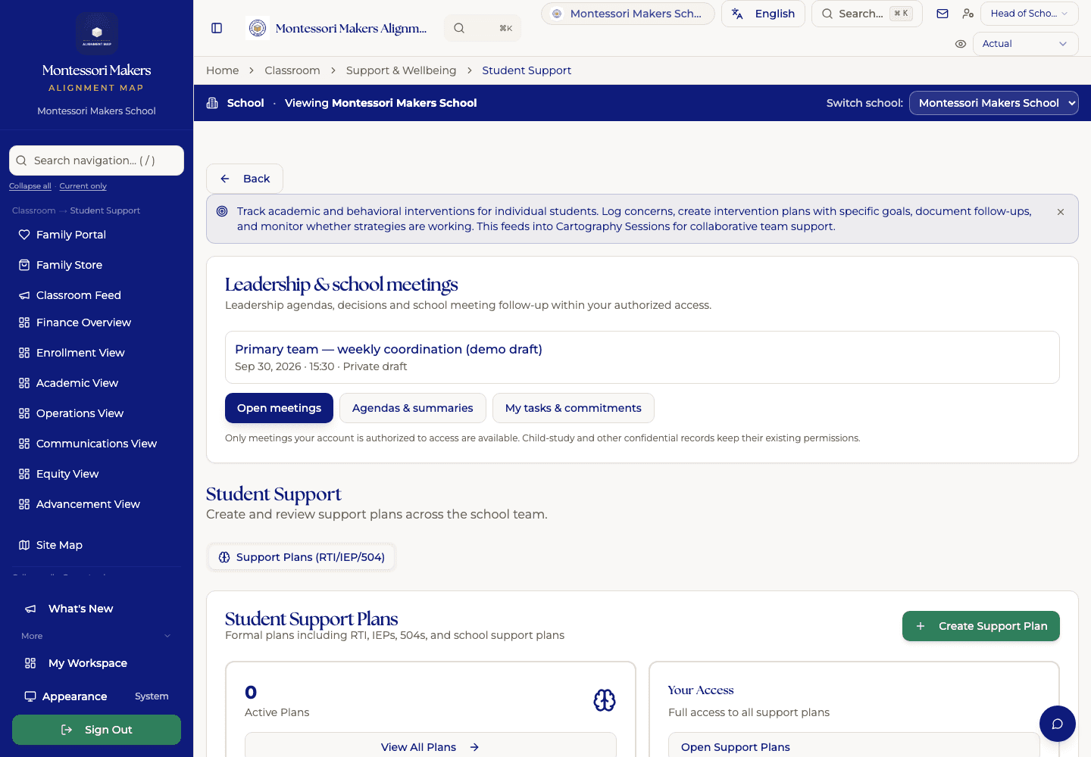Select the Open meetings tab
1091x757 pixels.
click(x=279, y=408)
